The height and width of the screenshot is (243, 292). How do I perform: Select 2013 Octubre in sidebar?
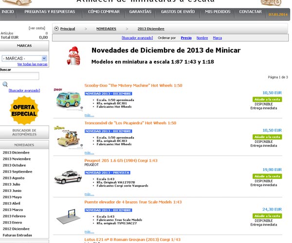tap(14, 165)
